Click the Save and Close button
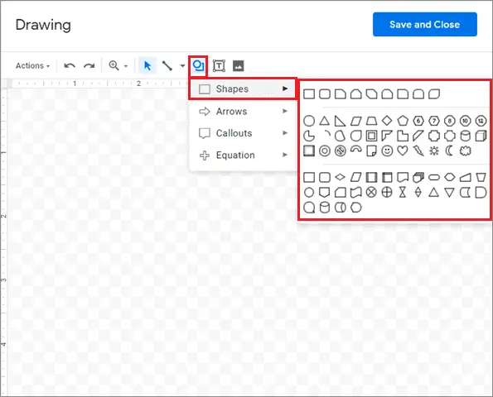This screenshot has width=493, height=397. (425, 25)
